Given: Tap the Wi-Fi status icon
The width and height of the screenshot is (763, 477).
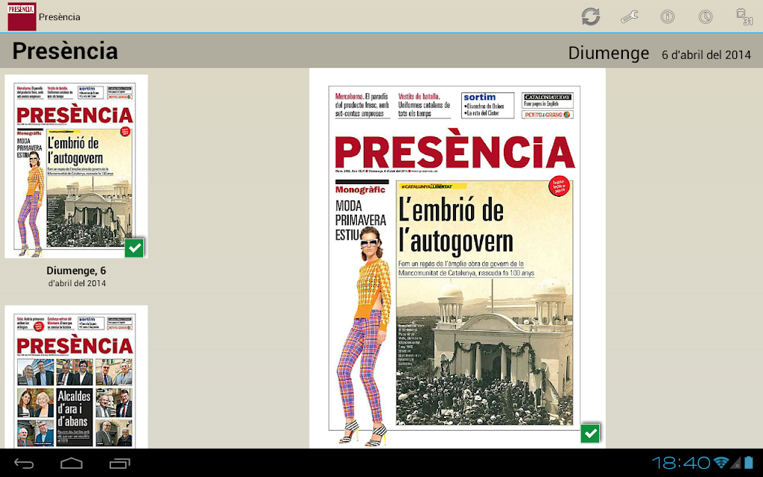Looking at the screenshot, I should click(721, 463).
